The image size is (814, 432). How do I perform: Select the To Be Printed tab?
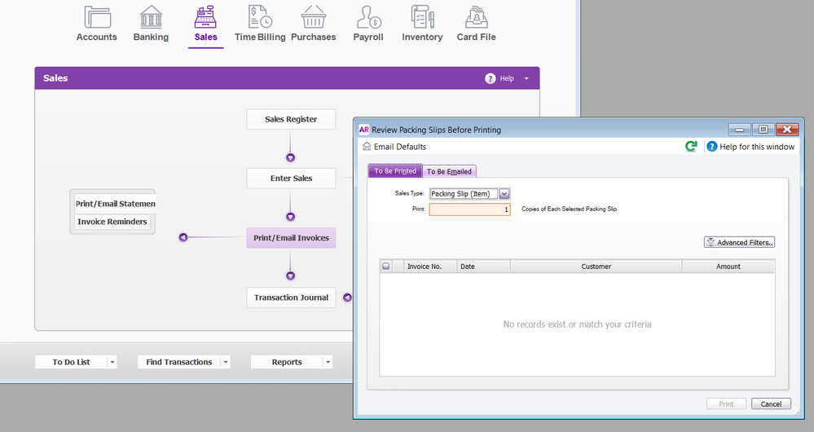pyautogui.click(x=395, y=171)
